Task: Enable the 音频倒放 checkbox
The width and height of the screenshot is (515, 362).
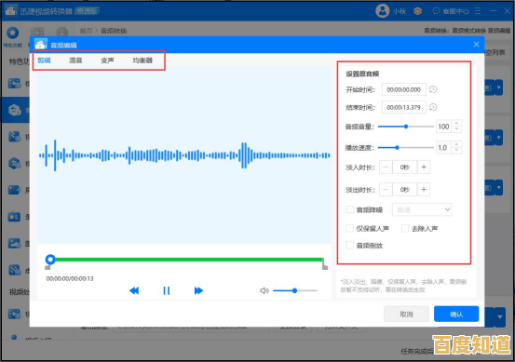Action: click(350, 245)
